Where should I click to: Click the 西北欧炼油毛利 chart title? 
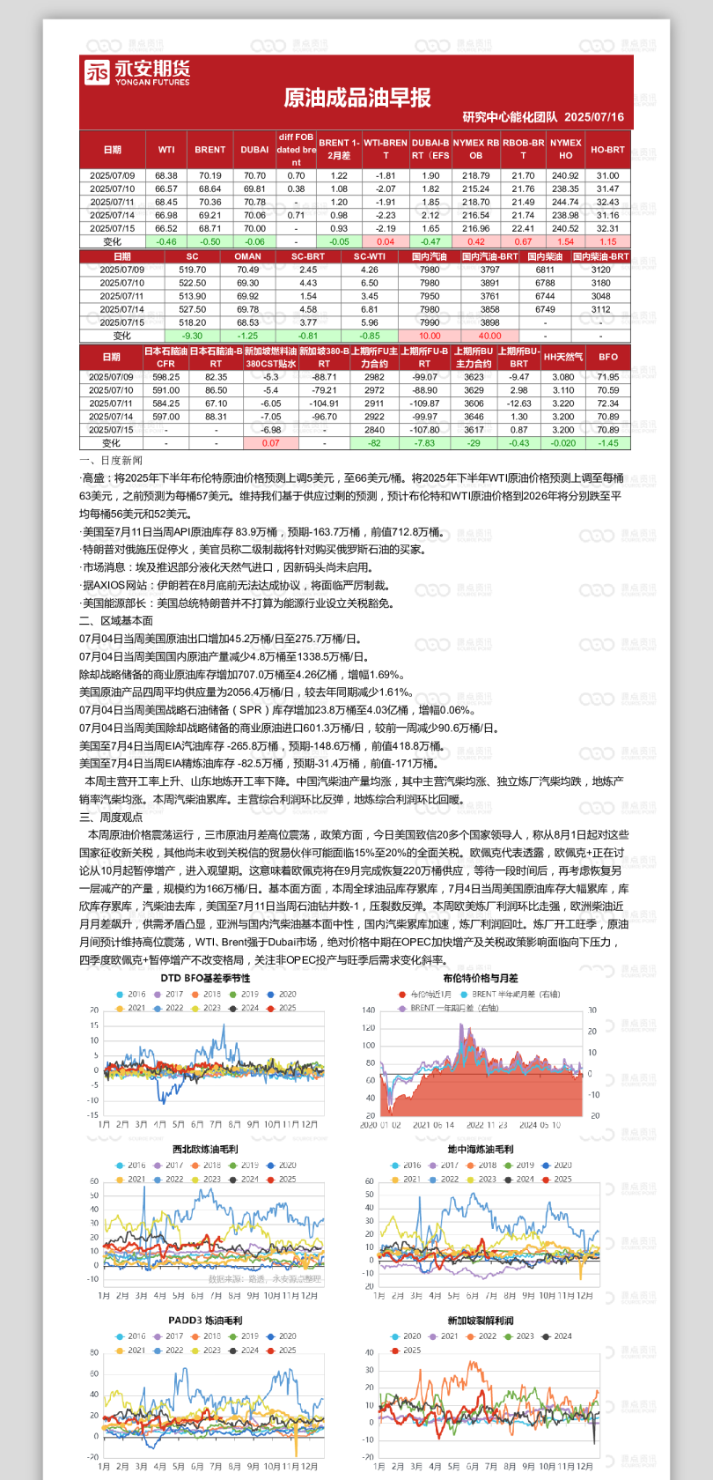coord(205,1150)
